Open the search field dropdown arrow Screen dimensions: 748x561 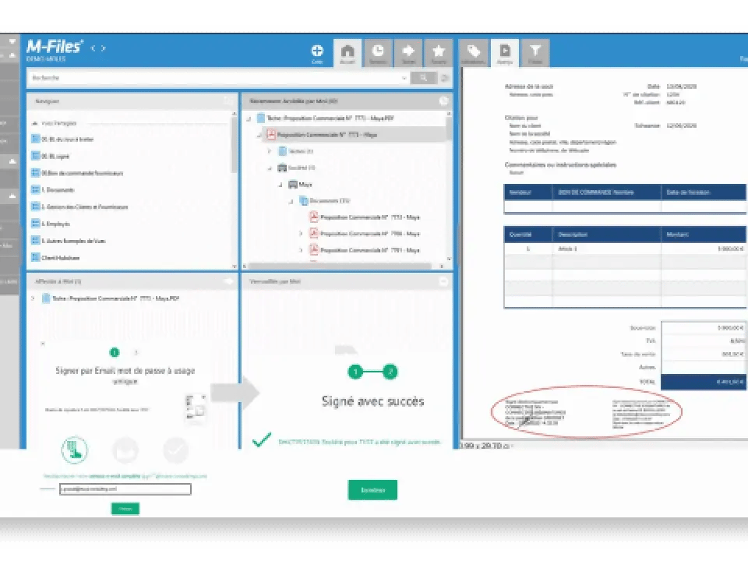click(x=404, y=78)
